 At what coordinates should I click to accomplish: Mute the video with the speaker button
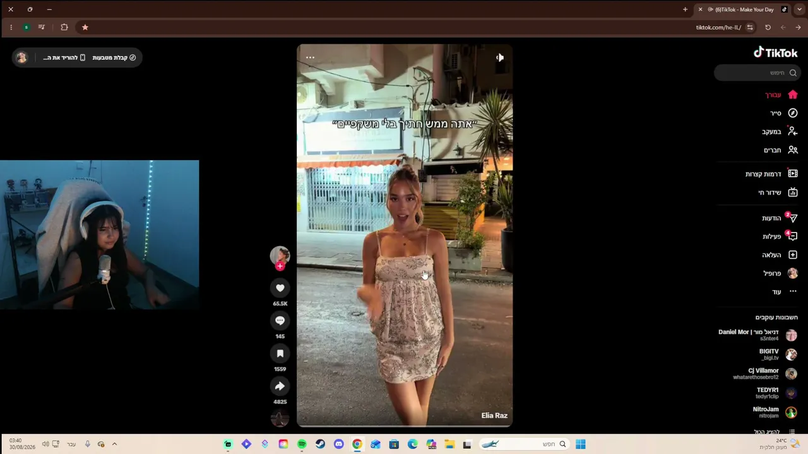click(x=499, y=57)
